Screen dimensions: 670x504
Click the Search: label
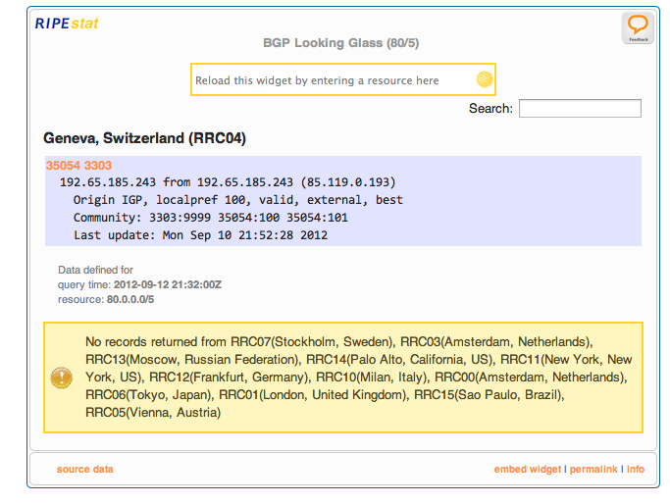(x=490, y=109)
